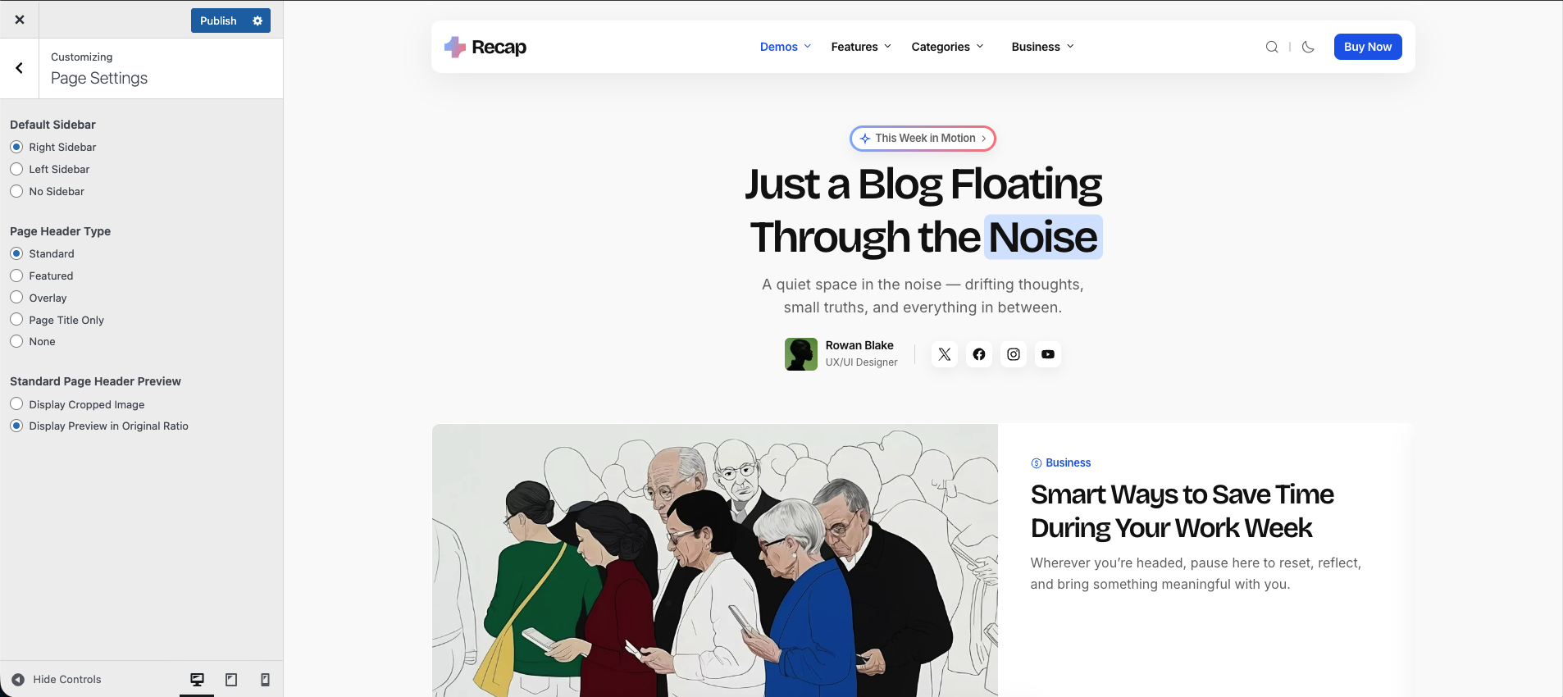Viewport: 1563px width, 697px height.
Task: Select the Left Sidebar option
Action: (x=16, y=169)
